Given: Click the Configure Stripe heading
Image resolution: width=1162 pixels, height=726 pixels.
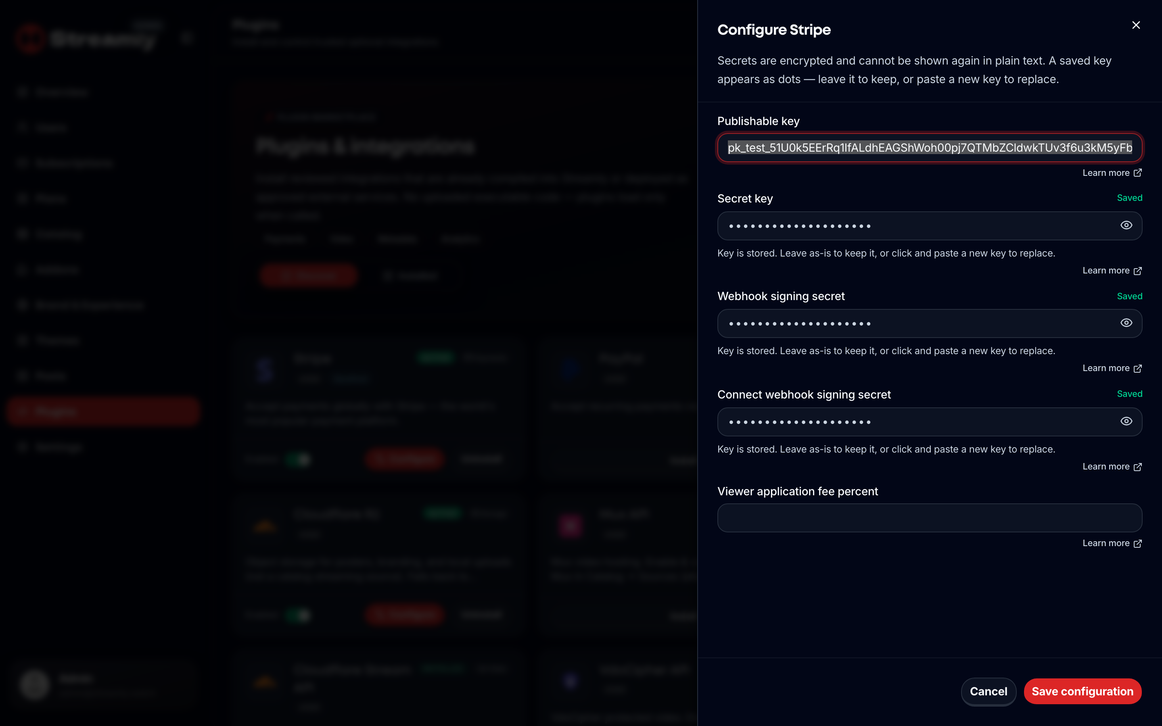Looking at the screenshot, I should [x=773, y=30].
